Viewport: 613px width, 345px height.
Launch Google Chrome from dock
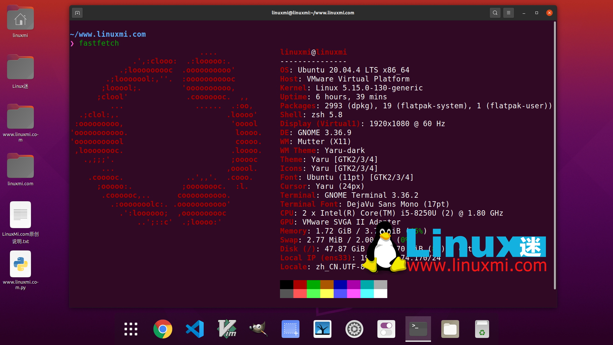click(x=163, y=329)
